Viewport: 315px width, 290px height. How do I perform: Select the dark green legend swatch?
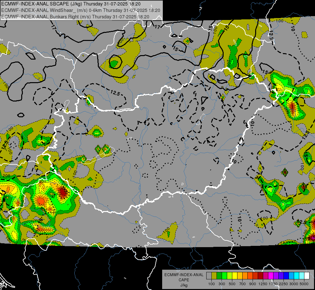(219, 276)
